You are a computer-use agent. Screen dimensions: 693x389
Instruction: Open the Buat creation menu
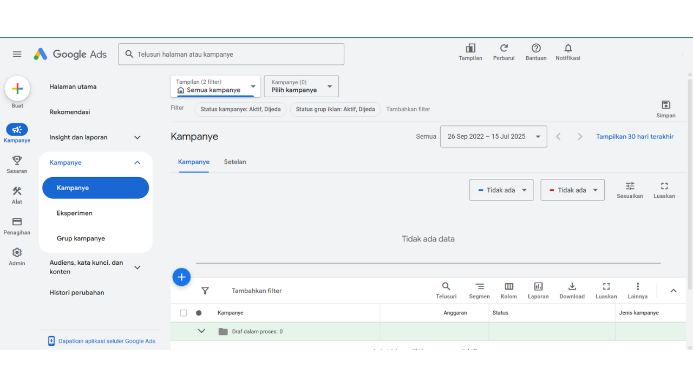coord(17,89)
